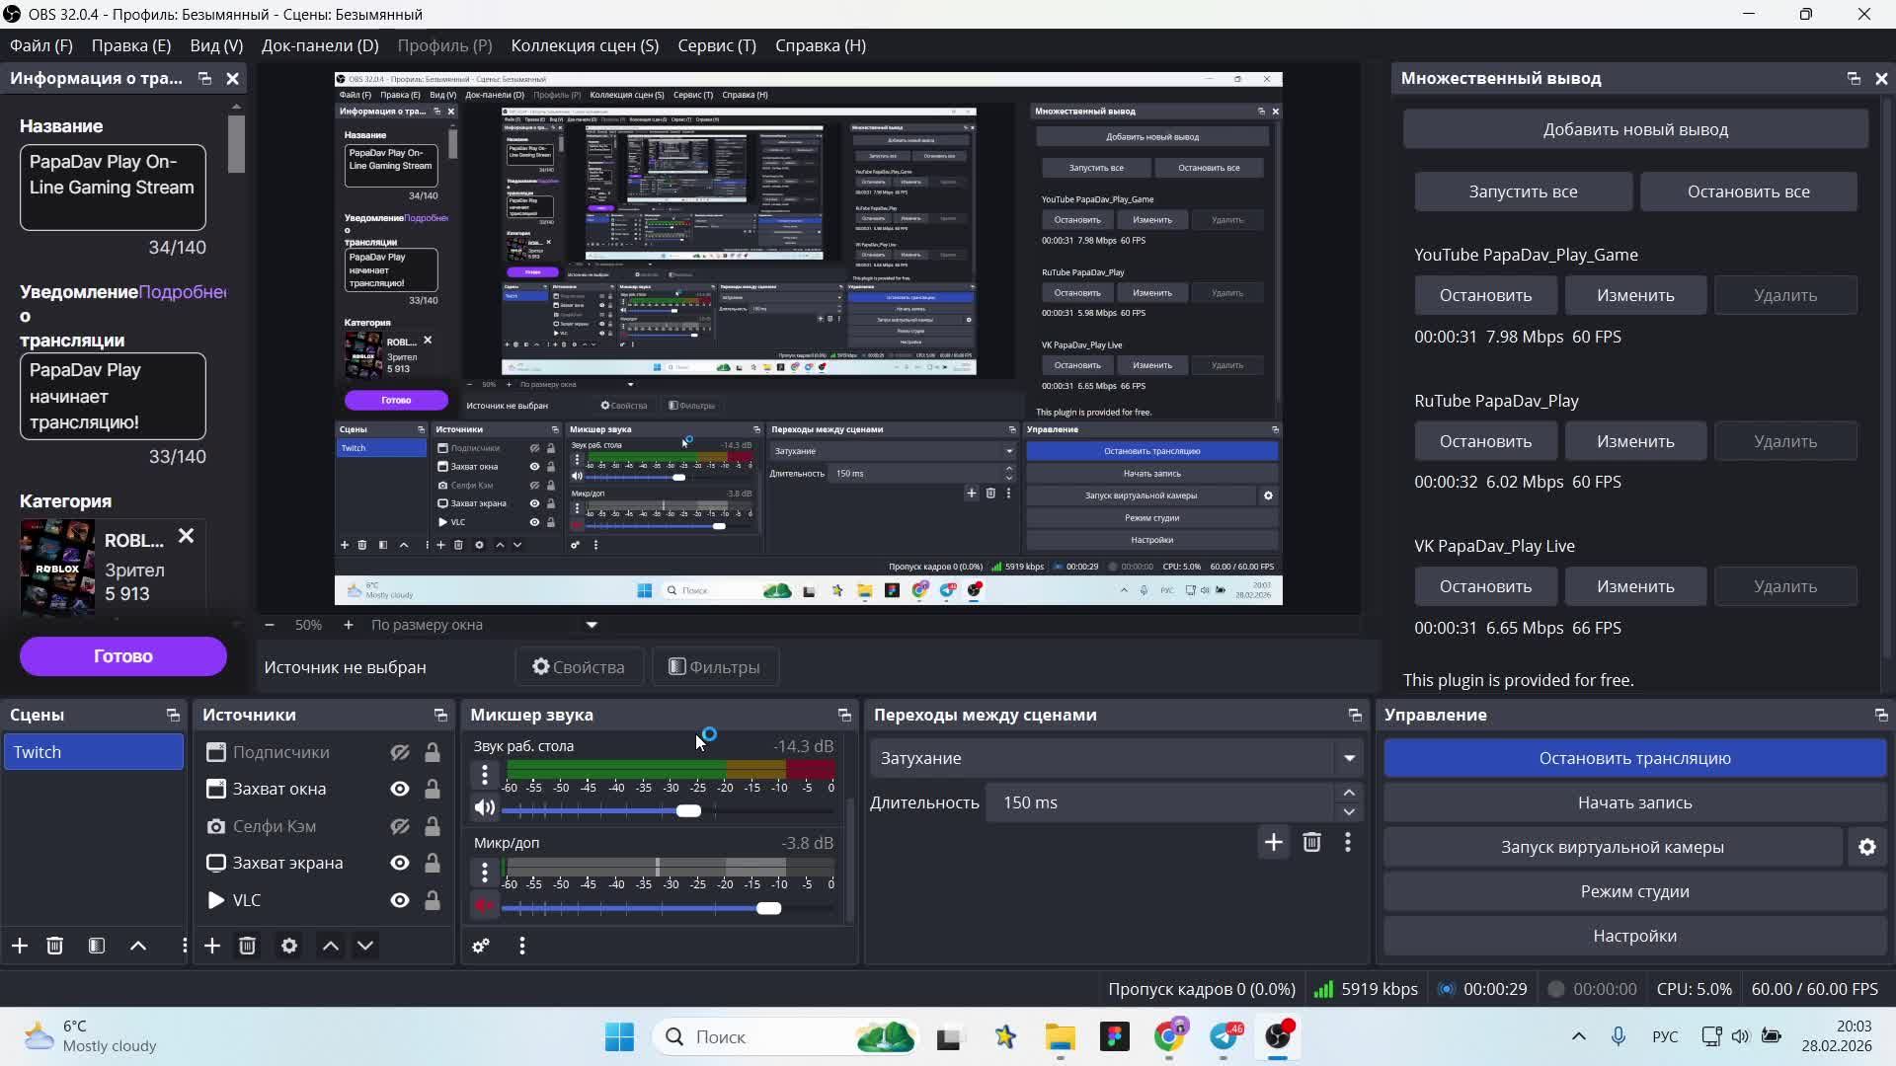Image resolution: width=1896 pixels, height=1066 pixels.
Task: Delete scene transition with trash icon
Action: click(x=1311, y=842)
